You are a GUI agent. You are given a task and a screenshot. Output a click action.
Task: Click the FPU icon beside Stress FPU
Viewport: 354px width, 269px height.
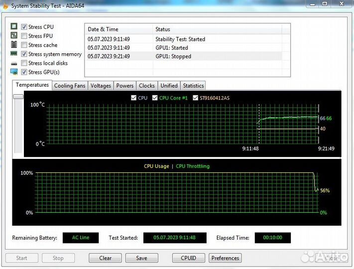(x=14, y=36)
